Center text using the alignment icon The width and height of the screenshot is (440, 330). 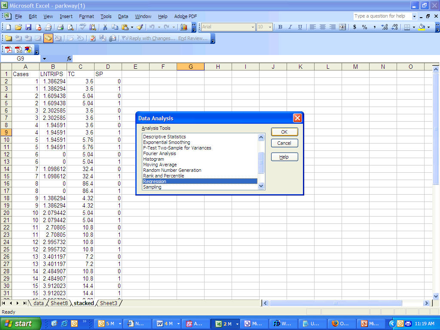[323, 27]
